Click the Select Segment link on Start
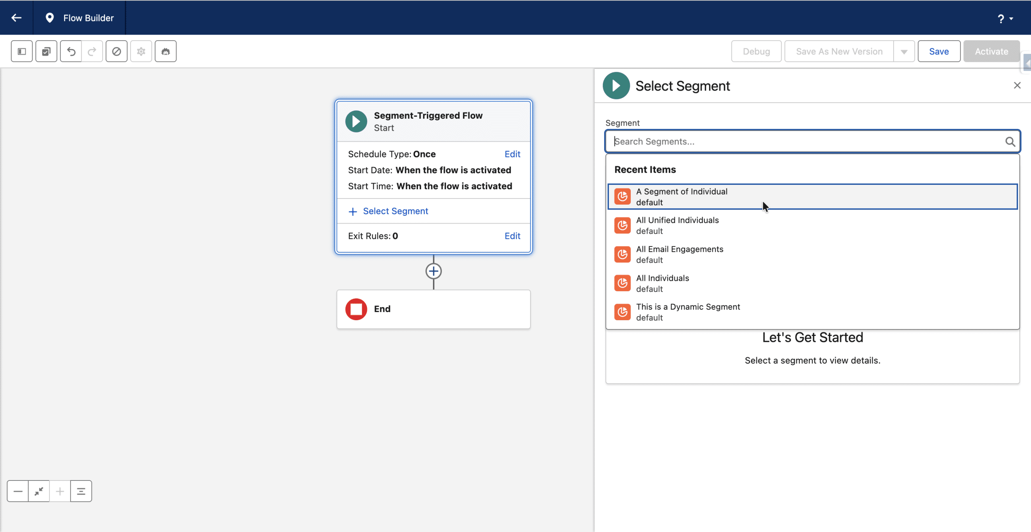 [x=395, y=211]
